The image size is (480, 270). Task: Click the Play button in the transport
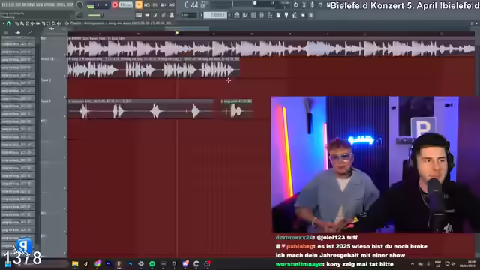click(98, 5)
